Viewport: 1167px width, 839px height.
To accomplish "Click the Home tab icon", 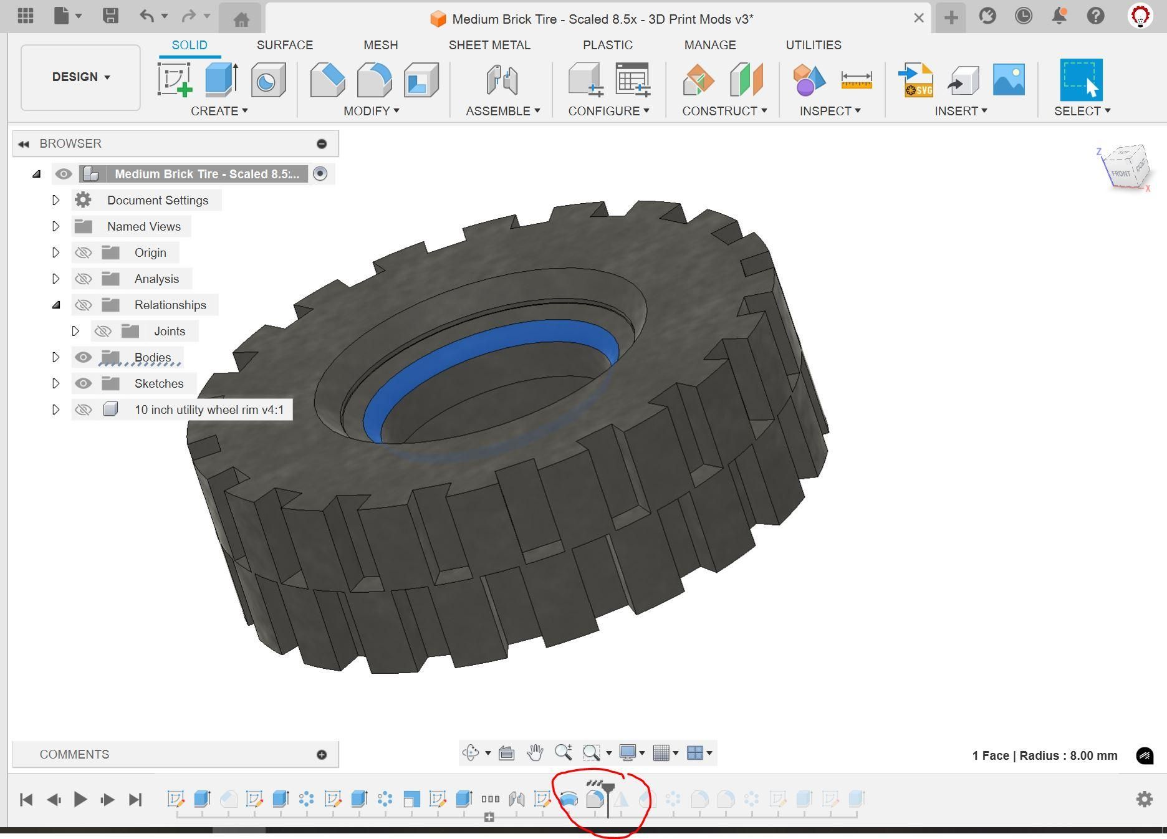I will tap(241, 19).
